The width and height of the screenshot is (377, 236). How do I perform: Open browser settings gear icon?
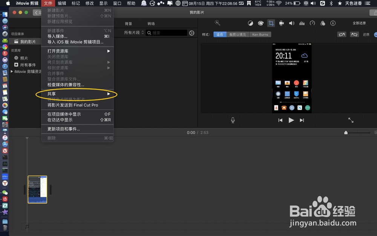(192, 33)
